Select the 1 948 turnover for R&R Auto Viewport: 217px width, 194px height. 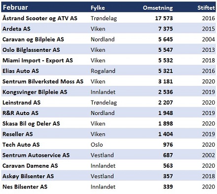[x=166, y=113]
